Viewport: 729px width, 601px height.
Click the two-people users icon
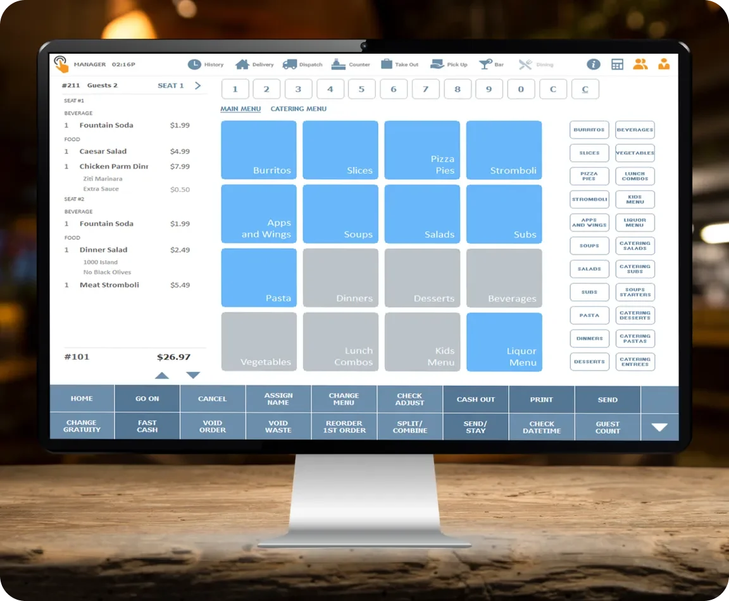(640, 64)
